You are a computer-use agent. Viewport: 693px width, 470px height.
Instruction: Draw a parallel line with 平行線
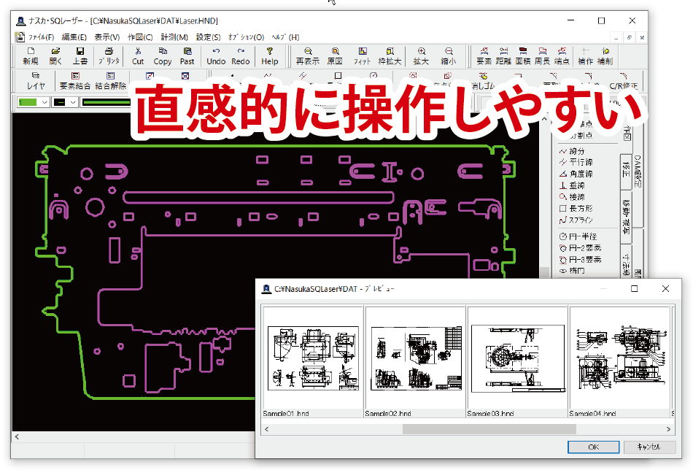point(576,162)
